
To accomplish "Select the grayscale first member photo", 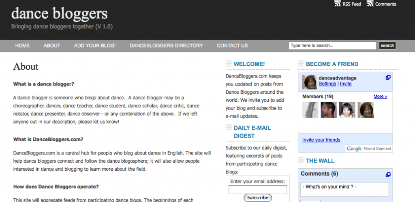I will 310,110.
